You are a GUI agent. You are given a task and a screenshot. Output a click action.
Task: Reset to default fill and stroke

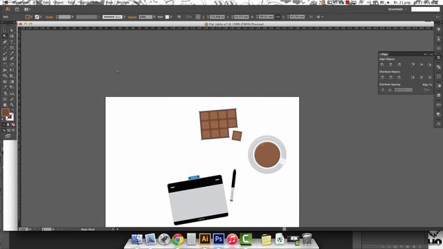point(3,119)
